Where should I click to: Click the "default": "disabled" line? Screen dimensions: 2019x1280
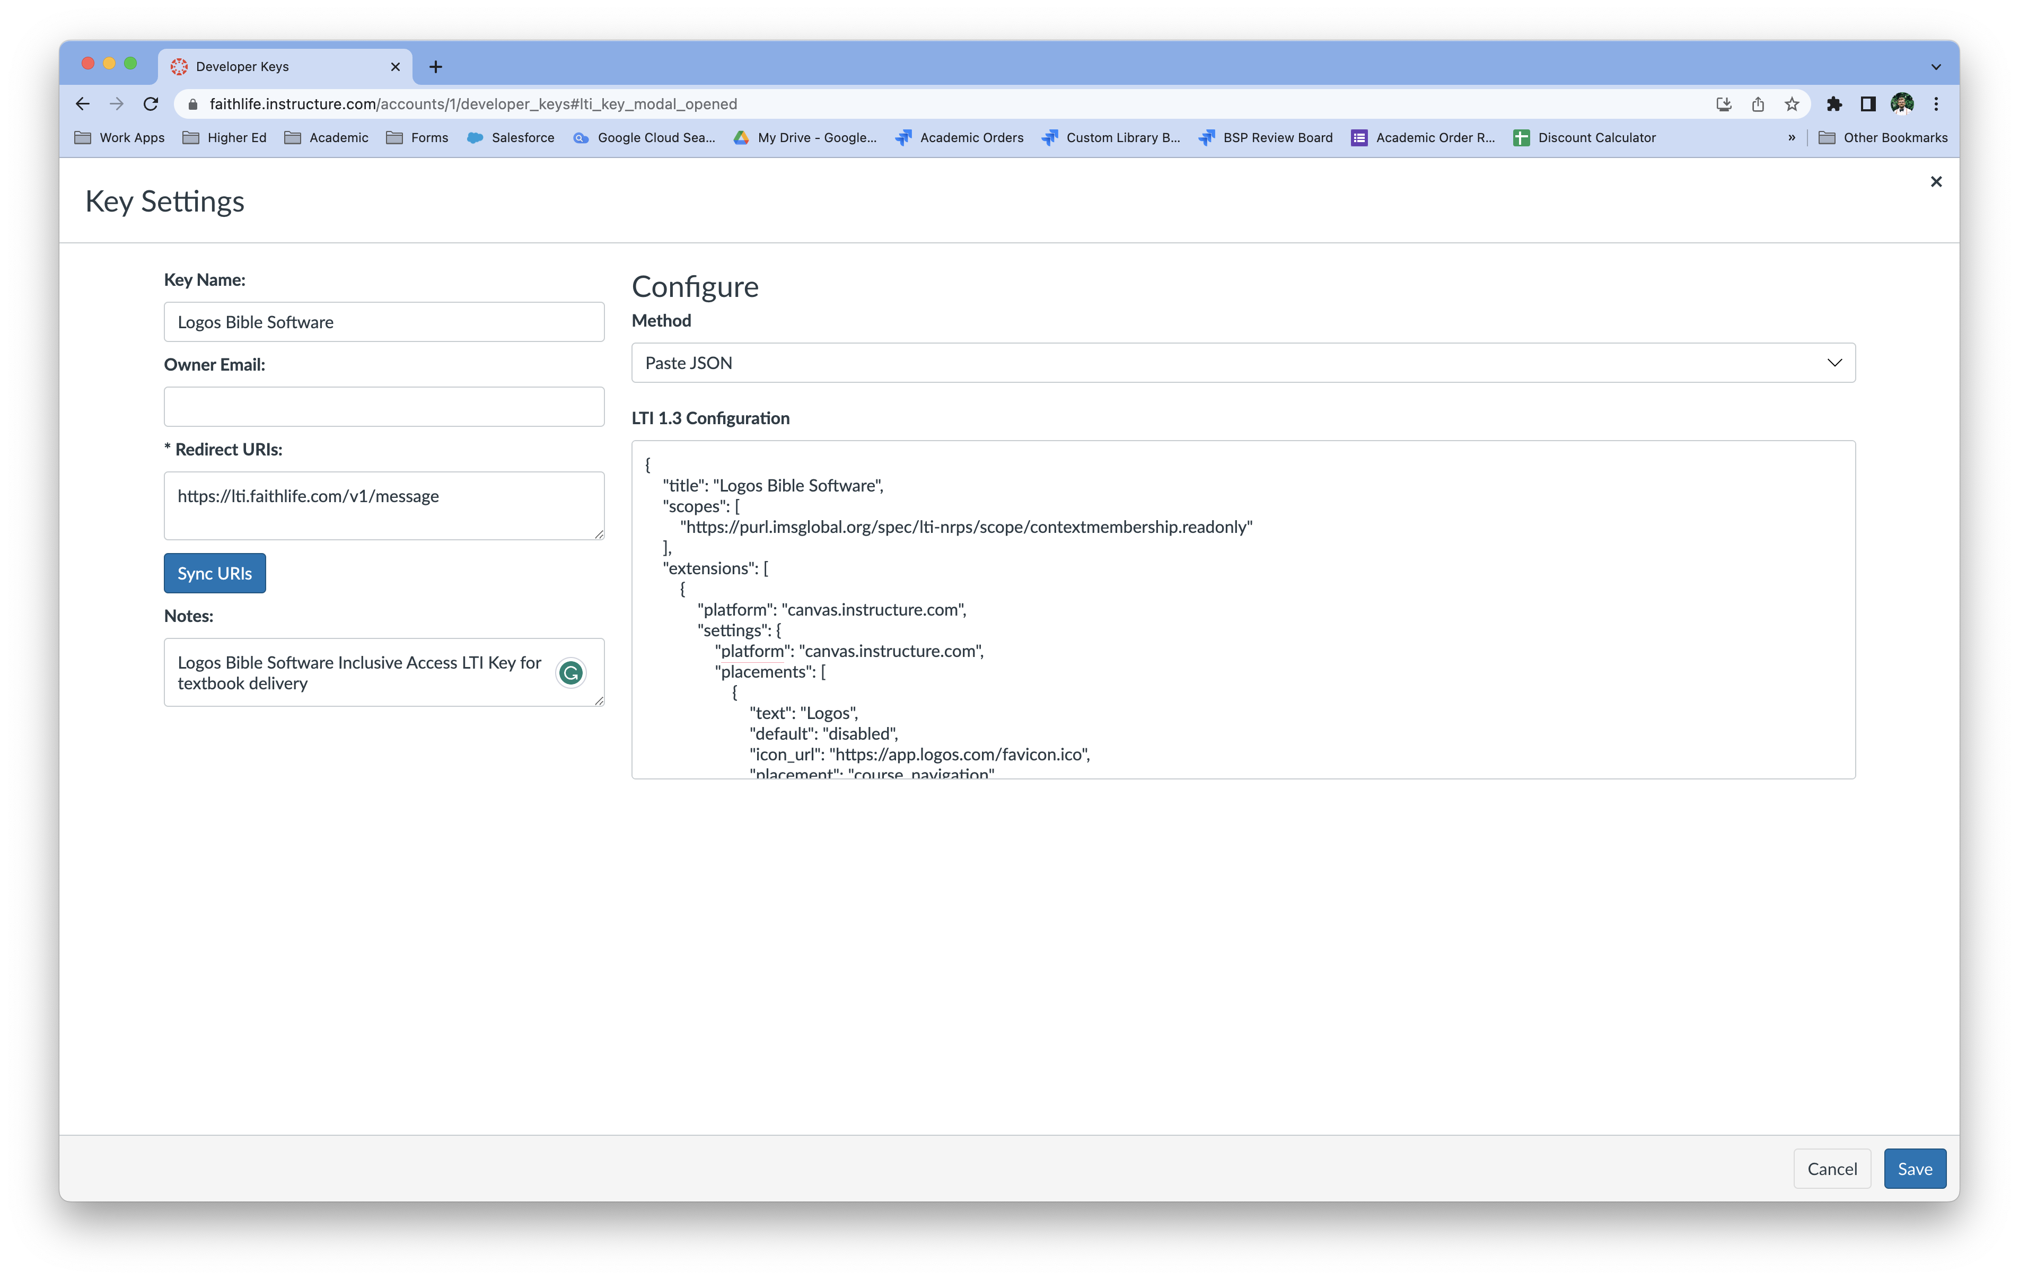pos(824,733)
